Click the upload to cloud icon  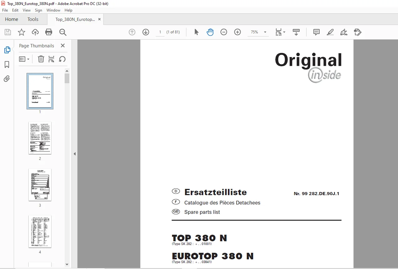pos(35,32)
